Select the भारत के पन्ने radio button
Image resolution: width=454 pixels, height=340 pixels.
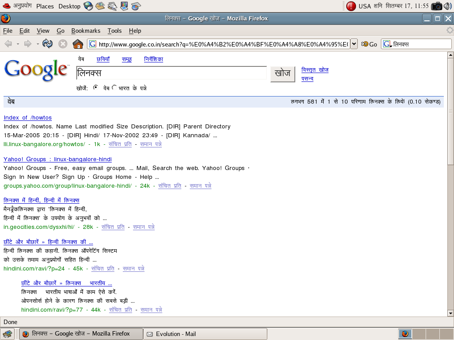click(114, 87)
